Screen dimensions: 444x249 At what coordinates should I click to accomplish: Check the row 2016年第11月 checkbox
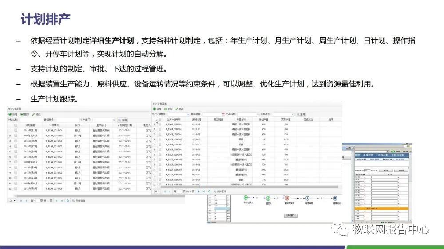point(16,162)
